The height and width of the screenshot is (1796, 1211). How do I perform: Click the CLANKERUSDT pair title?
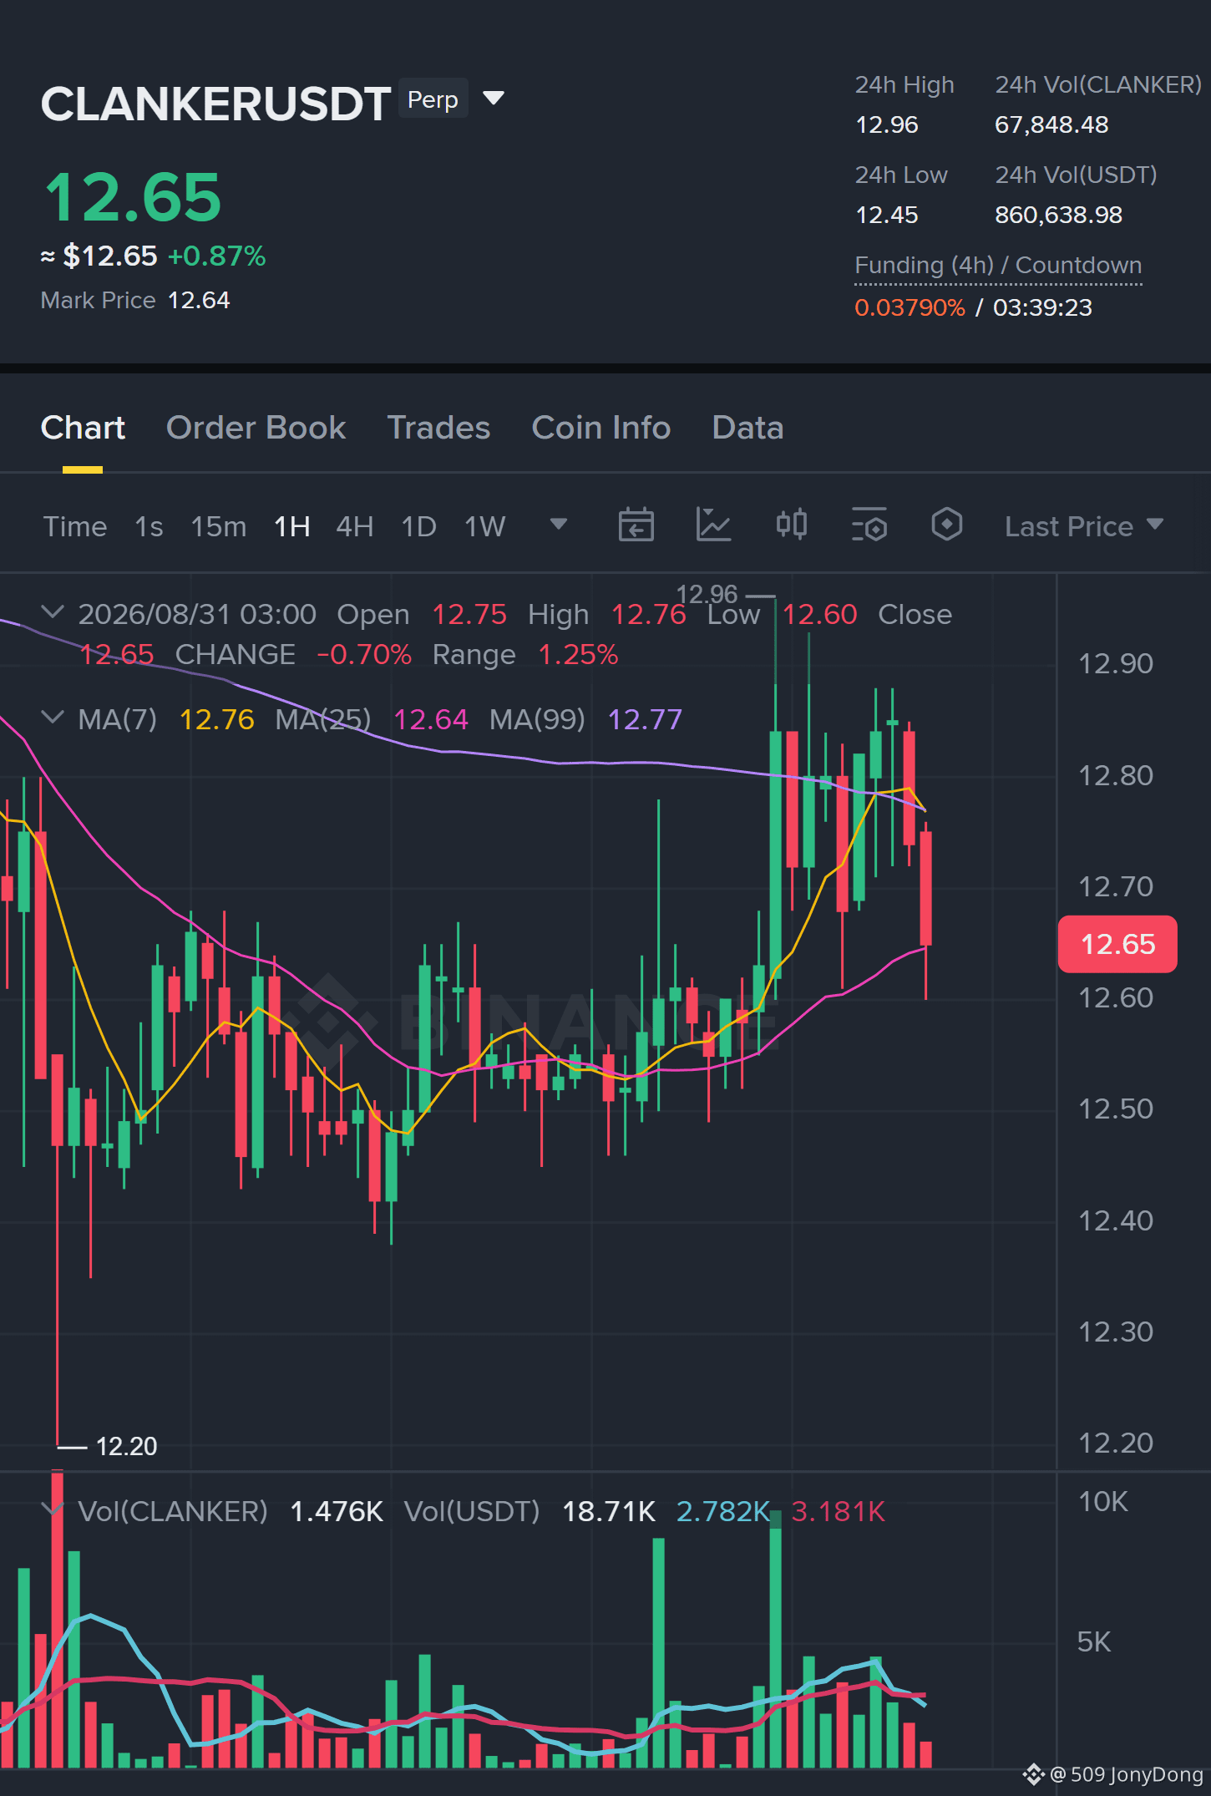[215, 104]
